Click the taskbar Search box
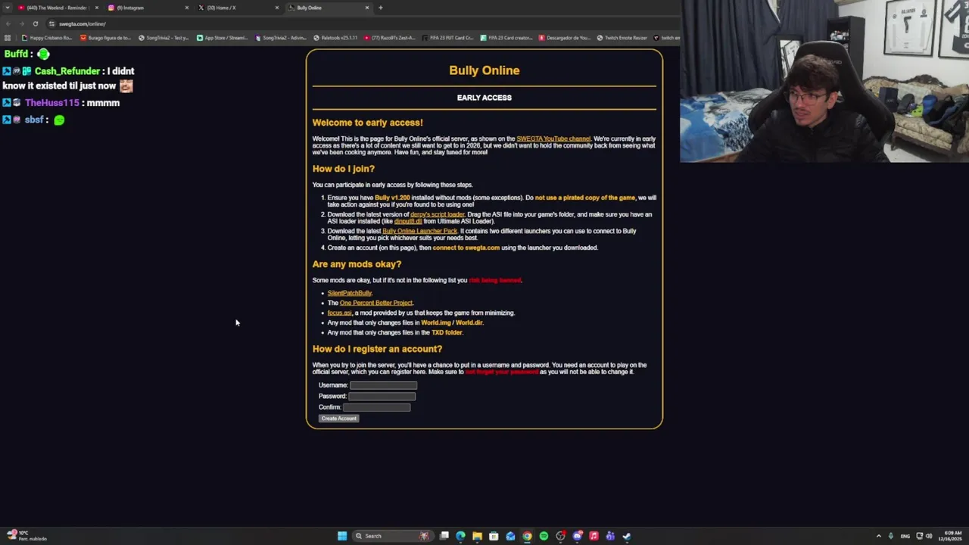This screenshot has height=545, width=969. tap(392, 536)
